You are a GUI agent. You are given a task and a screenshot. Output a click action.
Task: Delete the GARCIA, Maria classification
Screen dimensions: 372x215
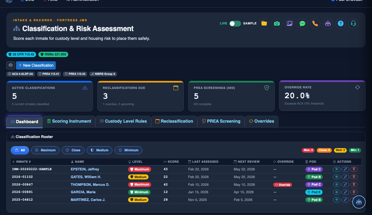(354, 192)
